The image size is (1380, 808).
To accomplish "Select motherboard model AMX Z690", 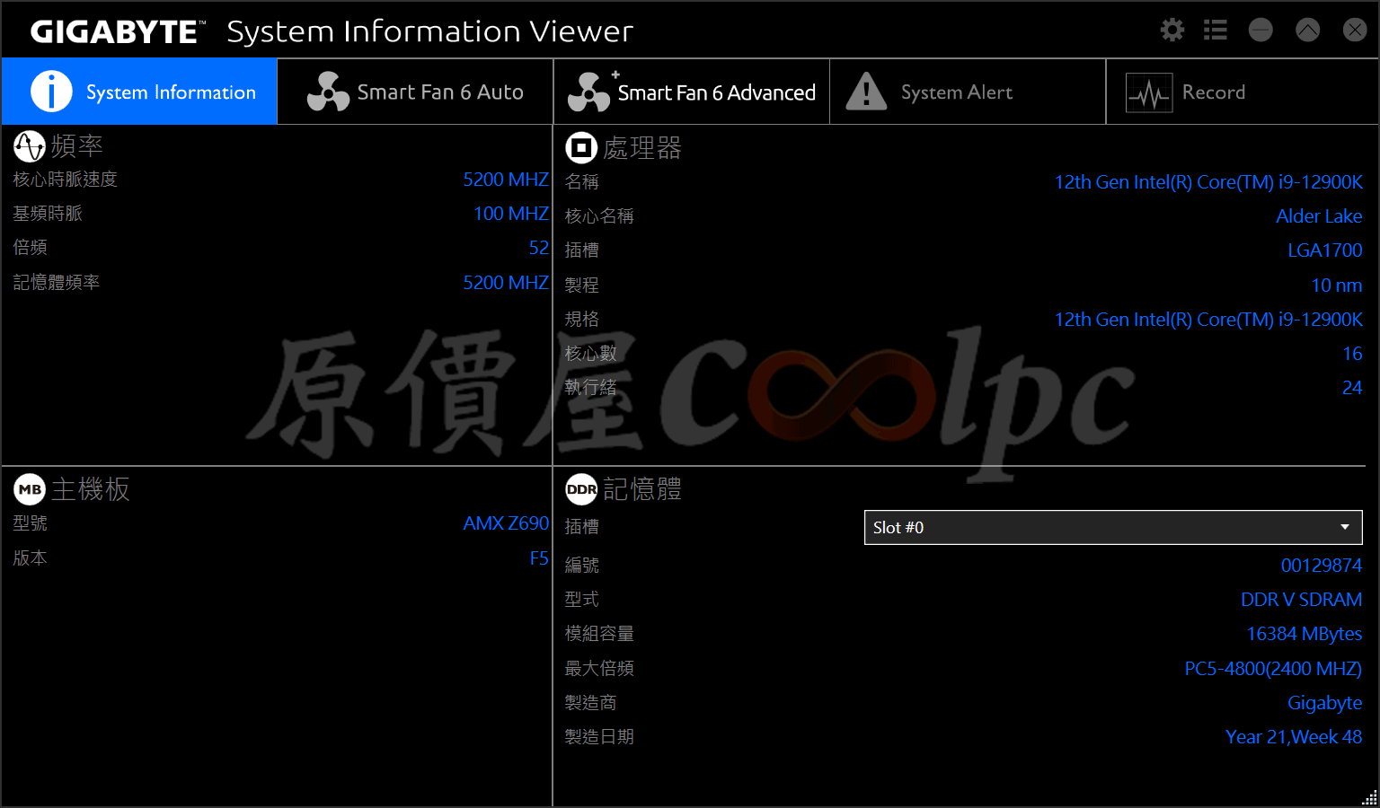I will click(506, 523).
